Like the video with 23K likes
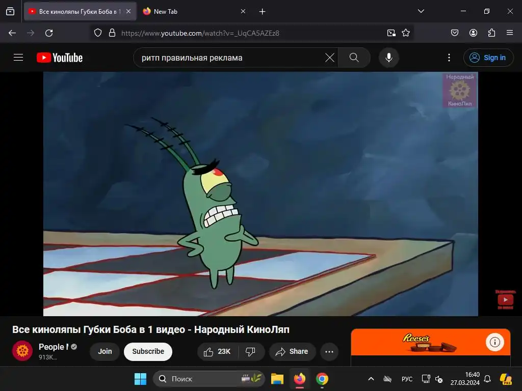The width and height of the screenshot is (522, 391). pyautogui.click(x=217, y=351)
